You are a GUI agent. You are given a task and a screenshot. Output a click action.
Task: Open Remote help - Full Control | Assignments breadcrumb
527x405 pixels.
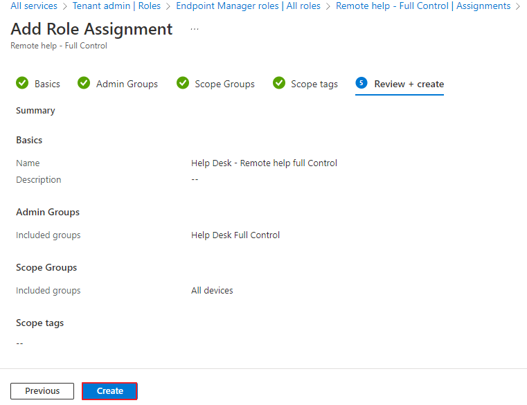pyautogui.click(x=423, y=6)
